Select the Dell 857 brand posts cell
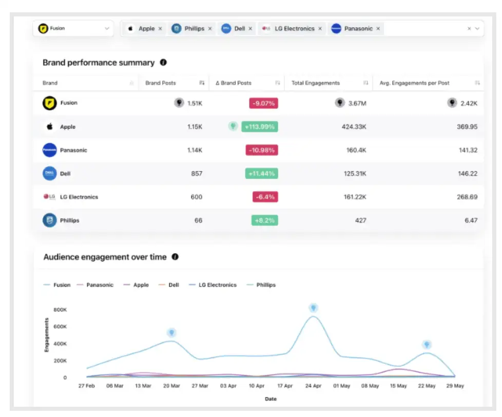The width and height of the screenshot is (502, 417). pos(197,174)
